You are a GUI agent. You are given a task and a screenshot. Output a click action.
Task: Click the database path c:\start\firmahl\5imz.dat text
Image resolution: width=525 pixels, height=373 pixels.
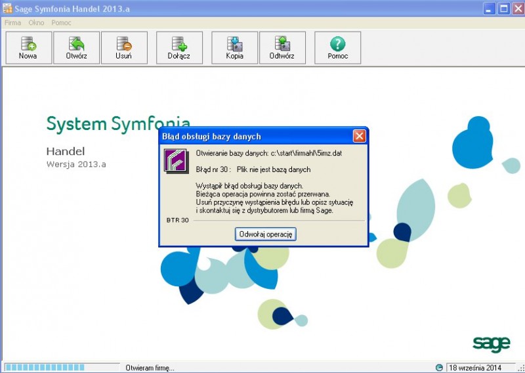(306, 153)
